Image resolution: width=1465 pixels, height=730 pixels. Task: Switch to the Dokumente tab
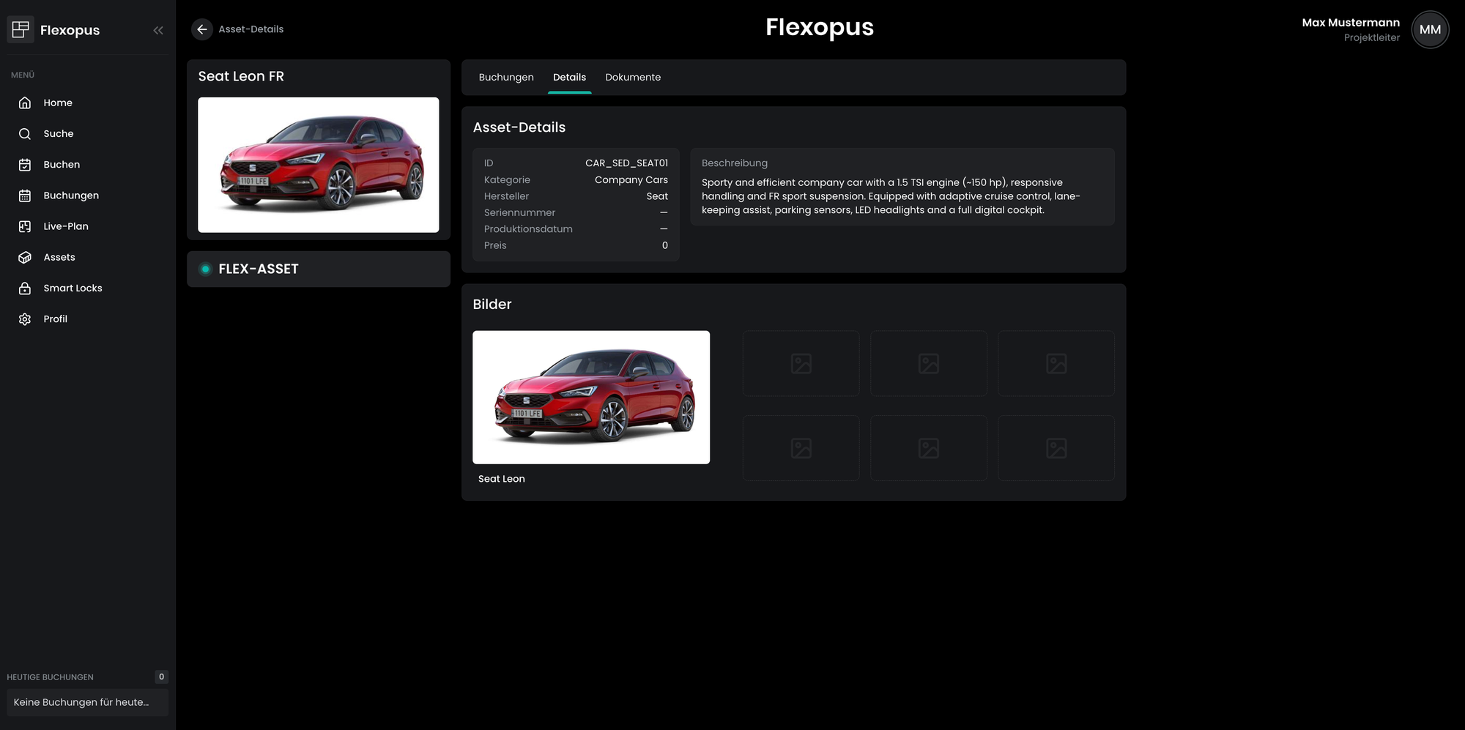coord(633,78)
